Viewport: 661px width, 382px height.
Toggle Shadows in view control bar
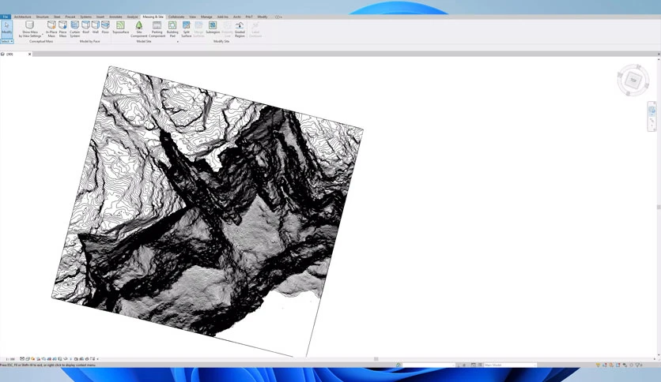pyautogui.click(x=39, y=359)
